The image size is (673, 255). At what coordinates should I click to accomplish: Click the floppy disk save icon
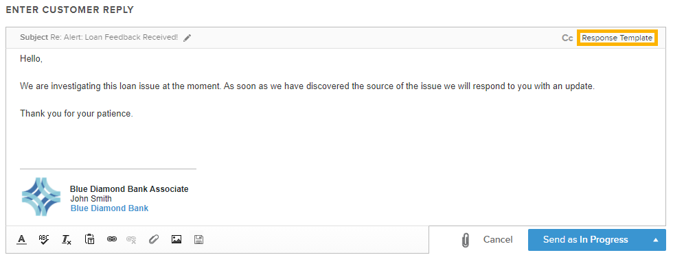[198, 239]
